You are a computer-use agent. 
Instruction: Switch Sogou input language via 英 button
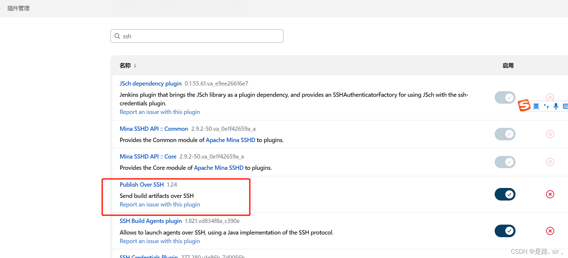click(x=536, y=106)
